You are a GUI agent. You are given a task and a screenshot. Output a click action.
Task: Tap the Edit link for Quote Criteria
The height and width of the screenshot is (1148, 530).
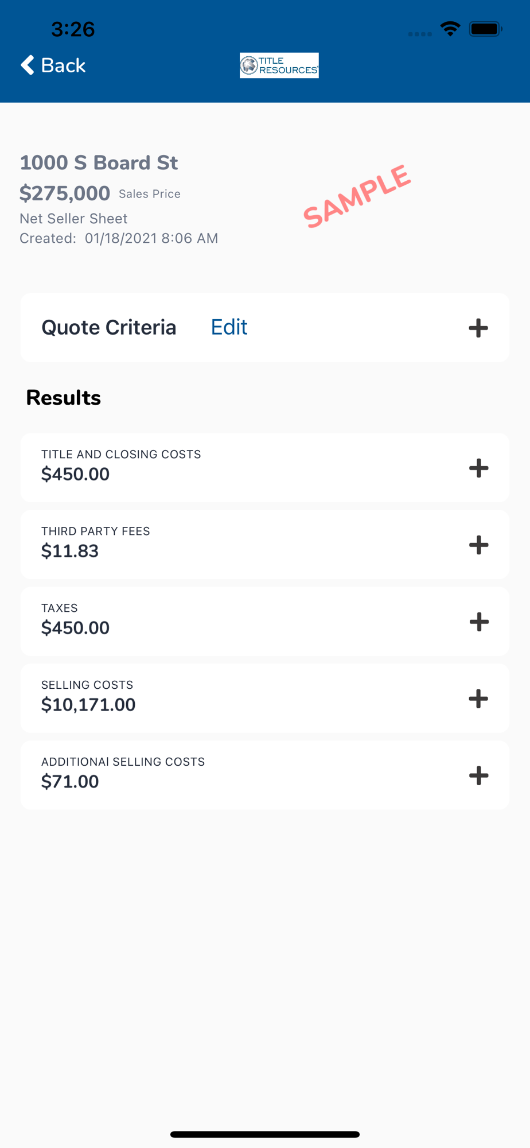click(229, 327)
